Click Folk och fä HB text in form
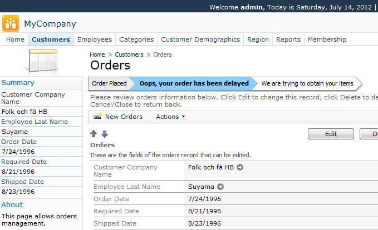 [211, 167]
